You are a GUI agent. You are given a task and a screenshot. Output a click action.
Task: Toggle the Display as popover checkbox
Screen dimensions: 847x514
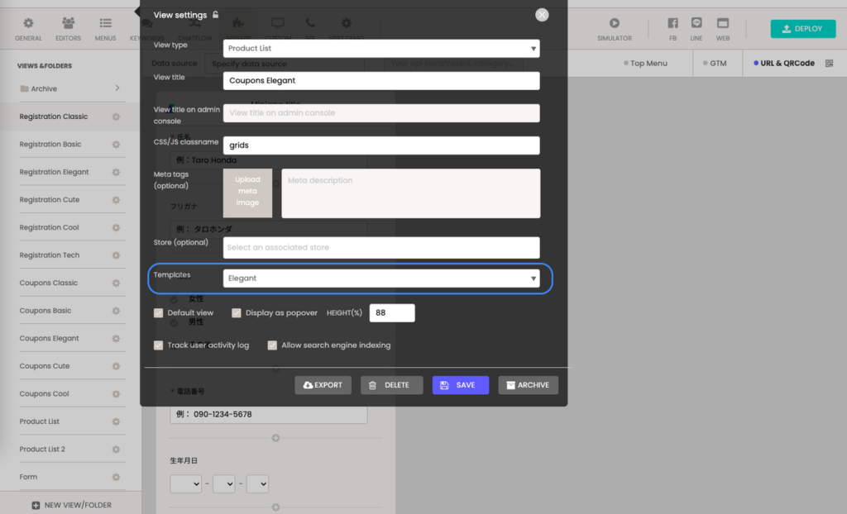(237, 313)
